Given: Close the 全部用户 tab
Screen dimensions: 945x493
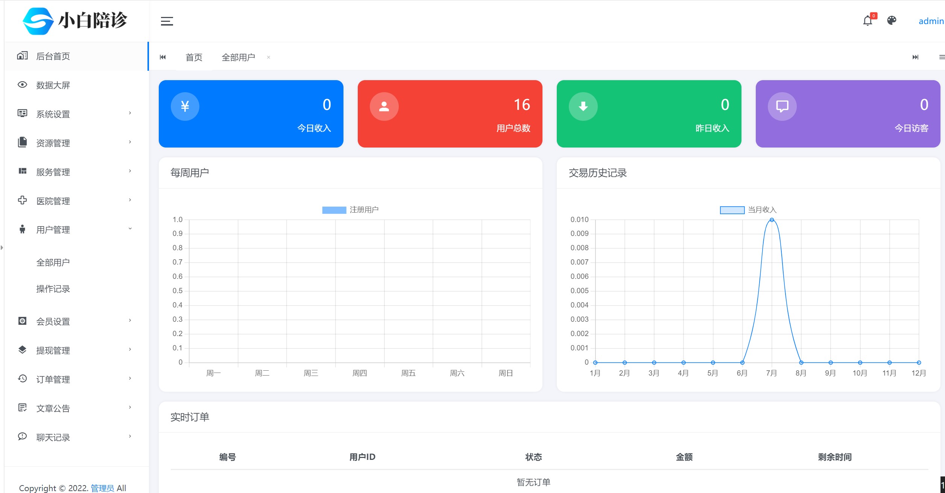Looking at the screenshot, I should coord(269,58).
